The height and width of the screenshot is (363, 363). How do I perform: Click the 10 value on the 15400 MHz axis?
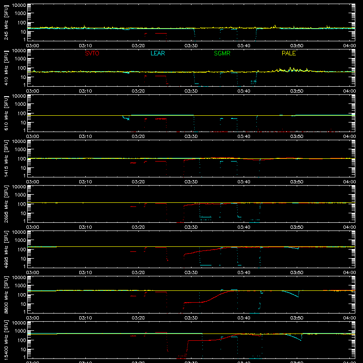point(24,349)
